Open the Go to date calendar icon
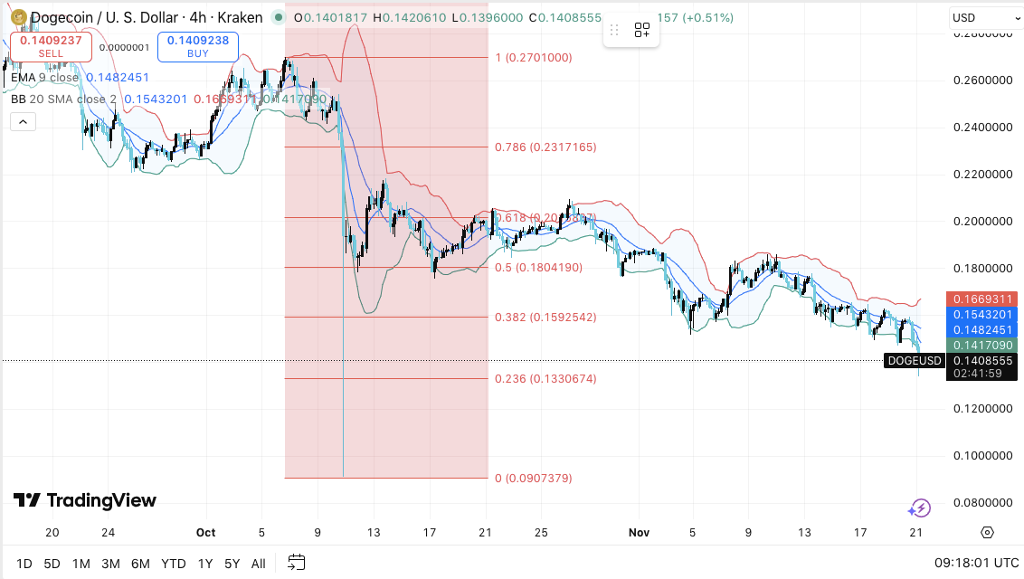Image resolution: width=1024 pixels, height=579 pixels. [x=297, y=563]
